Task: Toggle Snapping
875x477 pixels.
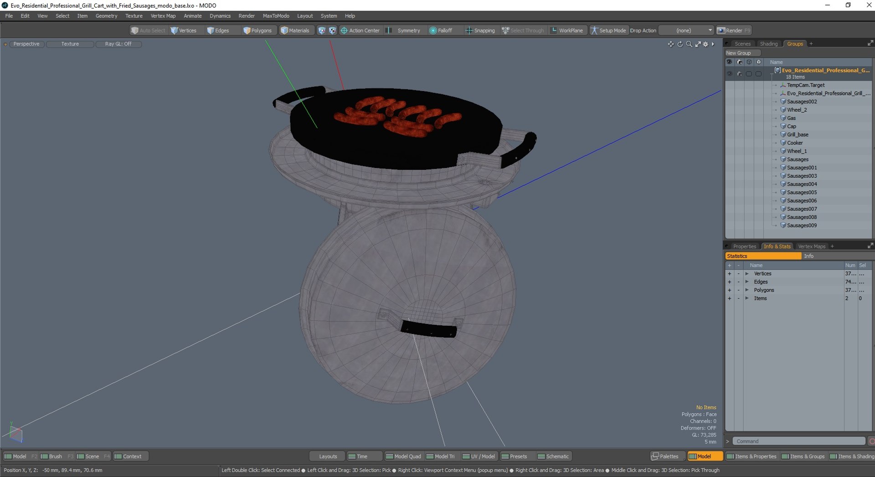Action: tap(480, 31)
